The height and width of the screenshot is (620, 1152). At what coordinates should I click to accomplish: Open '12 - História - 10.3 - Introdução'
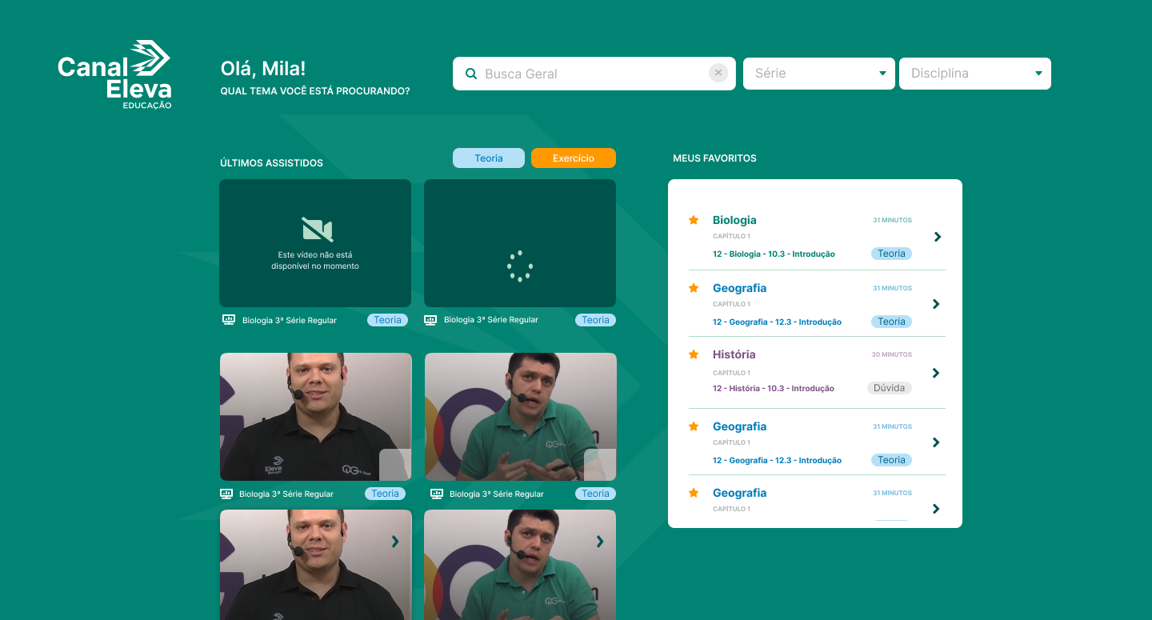774,389
